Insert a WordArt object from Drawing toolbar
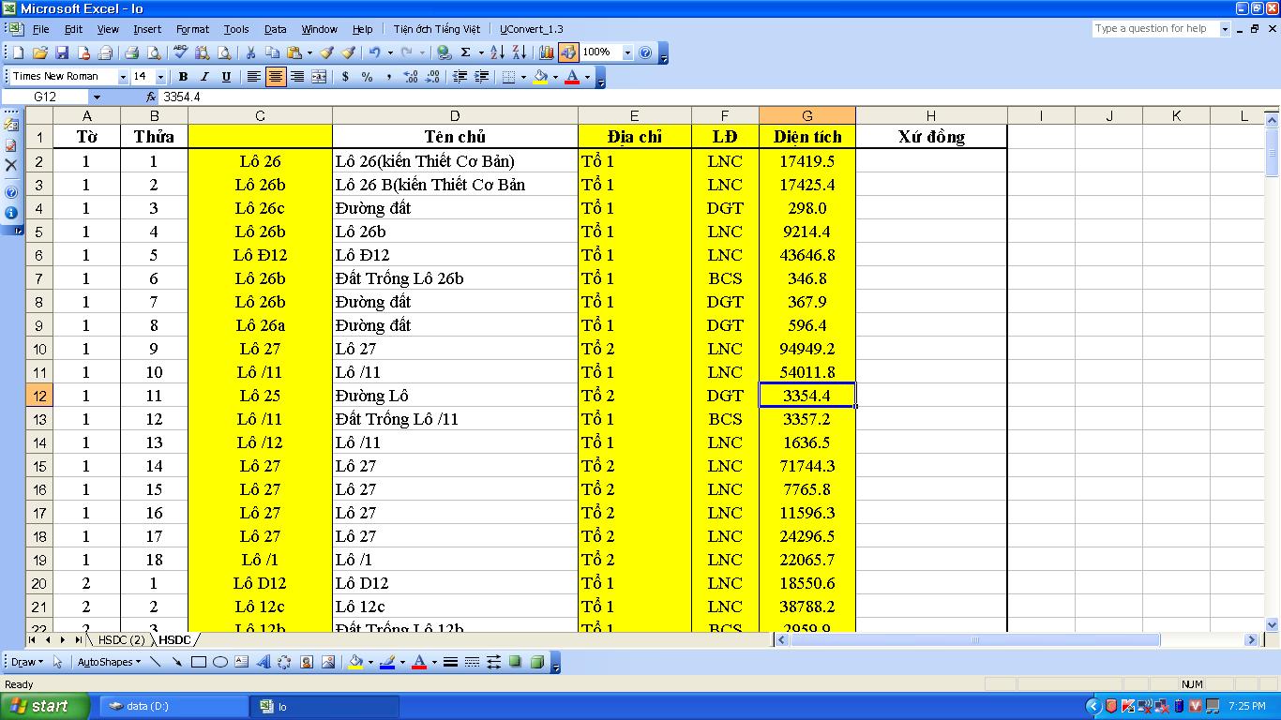The image size is (1281, 720). pyautogui.click(x=265, y=663)
